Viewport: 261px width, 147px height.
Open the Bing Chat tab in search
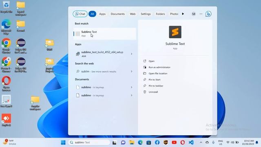point(80,14)
